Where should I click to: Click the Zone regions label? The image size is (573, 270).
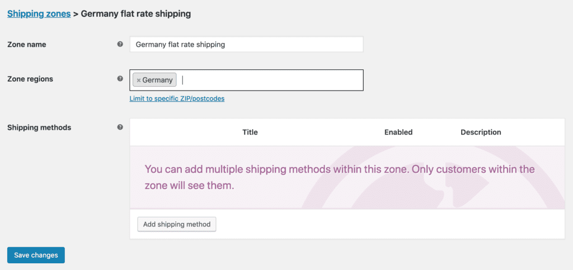30,78
